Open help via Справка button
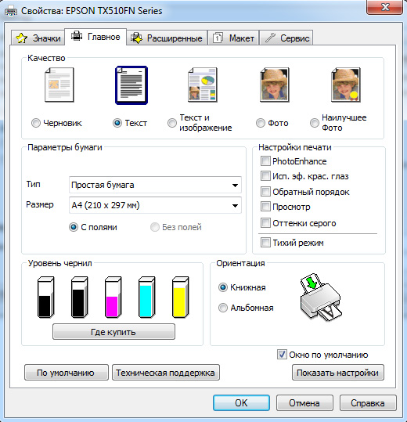The image size is (407, 422). [x=368, y=403]
